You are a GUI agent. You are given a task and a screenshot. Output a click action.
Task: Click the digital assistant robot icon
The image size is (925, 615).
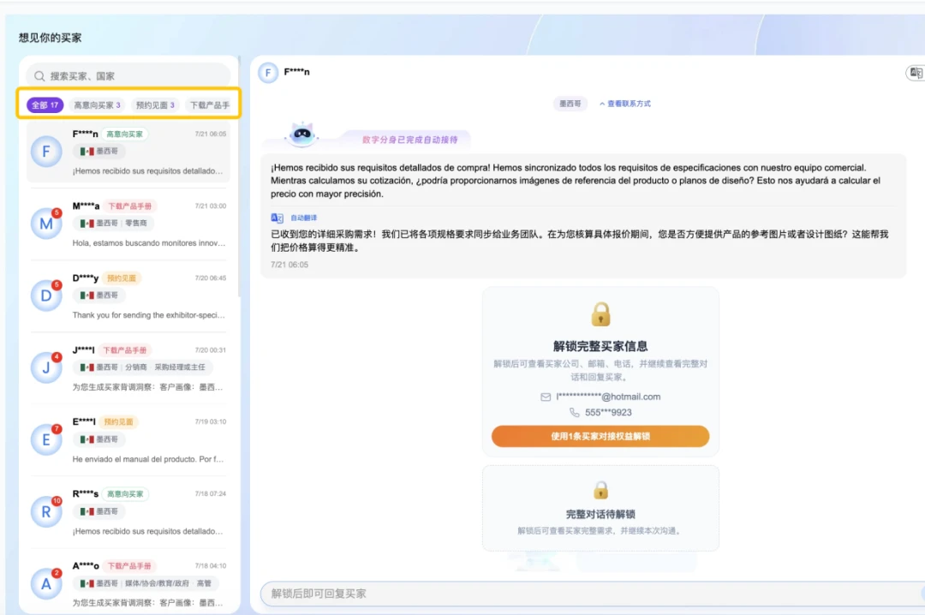click(x=302, y=135)
